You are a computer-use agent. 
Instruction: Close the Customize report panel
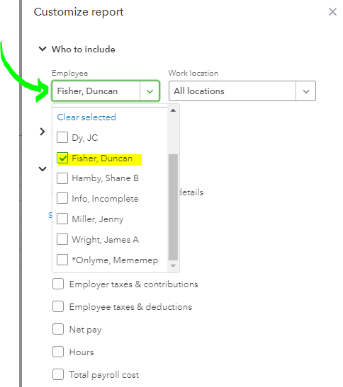click(332, 11)
